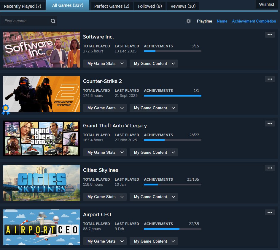Click the Counter-Strike 2 cover image
Image resolution: width=280 pixels, height=250 pixels.
point(42,94)
